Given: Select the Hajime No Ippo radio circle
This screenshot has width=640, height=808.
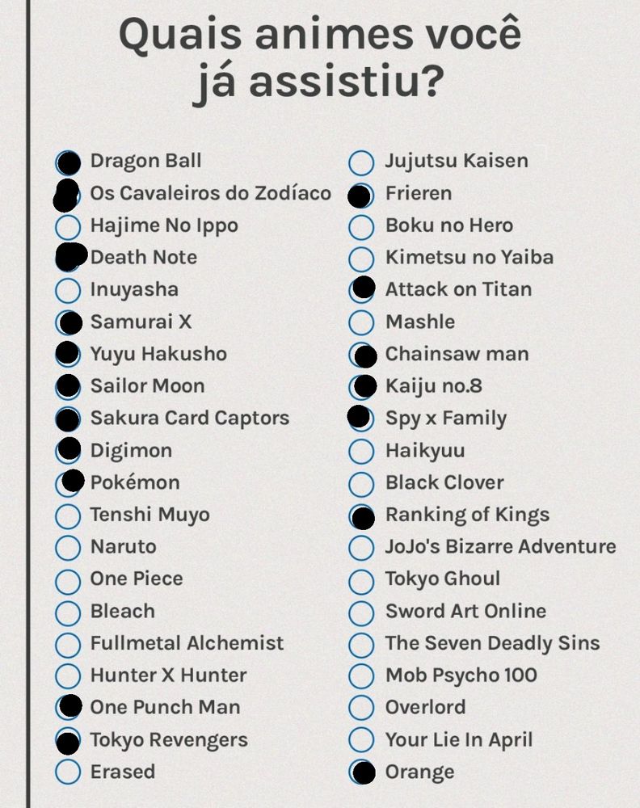Looking at the screenshot, I should click(x=68, y=227).
